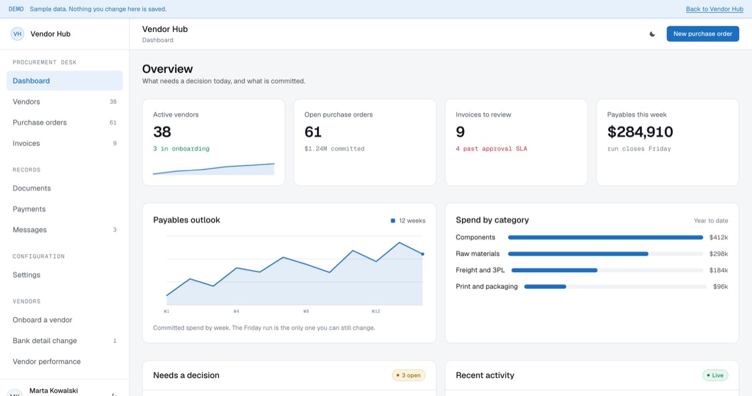Click the 38 count beside Vendors

[x=113, y=102]
